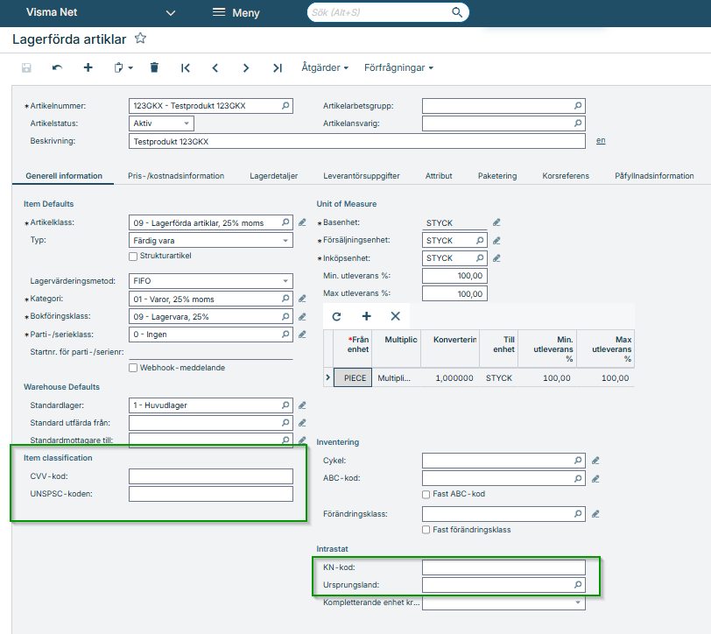Screen dimensions: 711x634
Task: Click the 'en' language link beside Beskrivning
Action: click(x=601, y=141)
